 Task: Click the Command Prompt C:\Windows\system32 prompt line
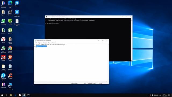52,23
